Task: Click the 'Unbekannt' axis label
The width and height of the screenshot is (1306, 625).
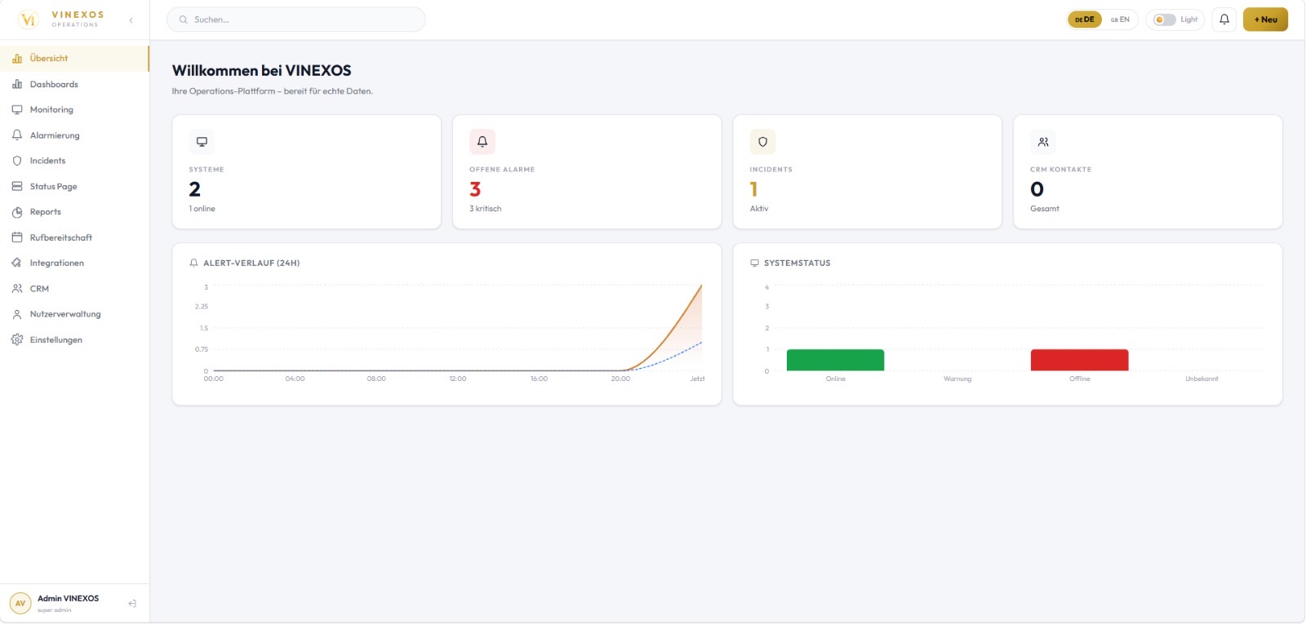Action: (1202, 379)
